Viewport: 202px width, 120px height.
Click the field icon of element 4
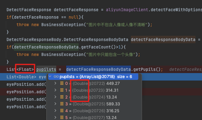click(x=62, y=111)
